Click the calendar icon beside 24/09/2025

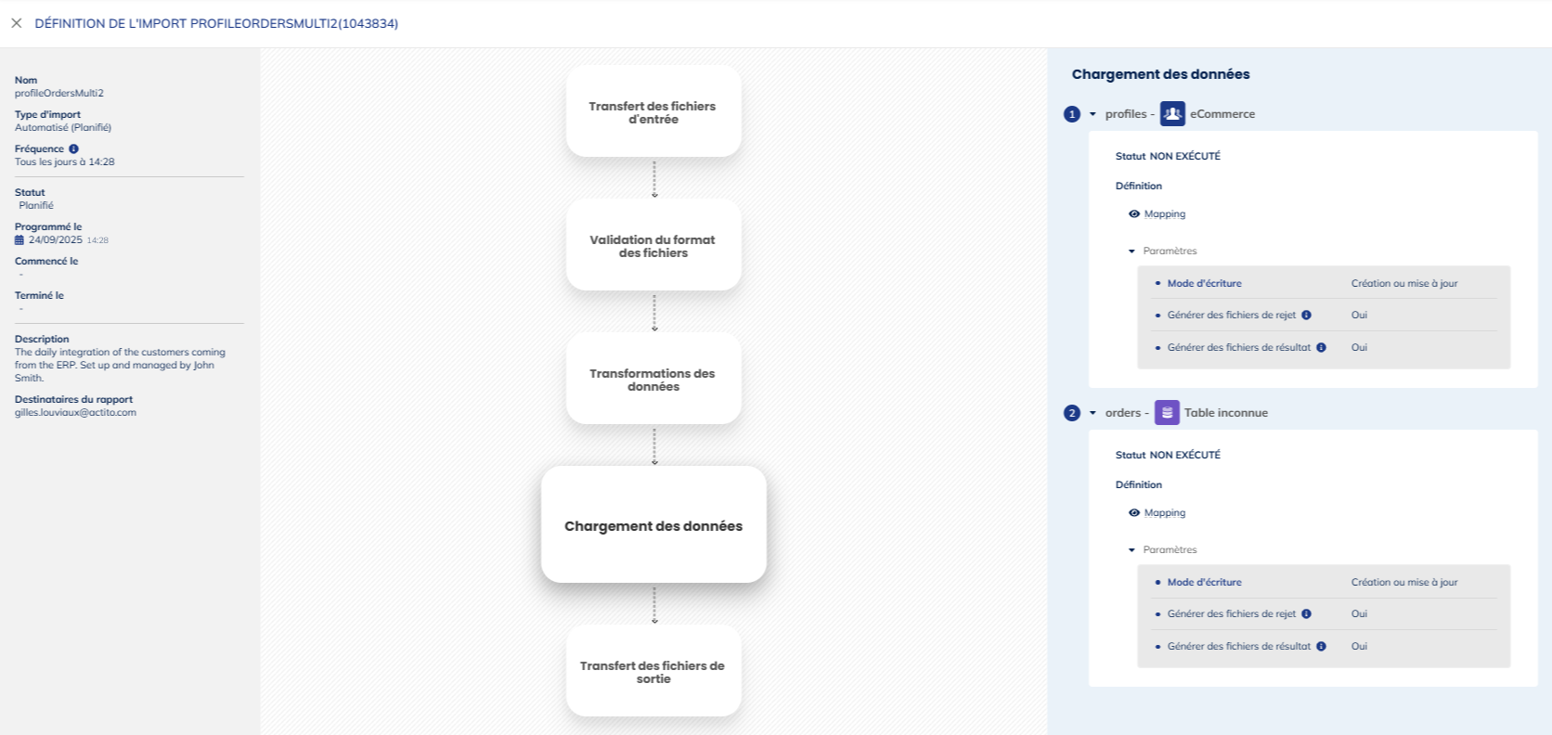(19, 240)
